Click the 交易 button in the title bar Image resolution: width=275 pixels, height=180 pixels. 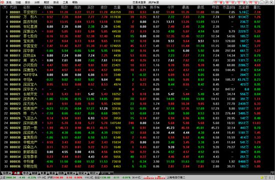click(241, 2)
